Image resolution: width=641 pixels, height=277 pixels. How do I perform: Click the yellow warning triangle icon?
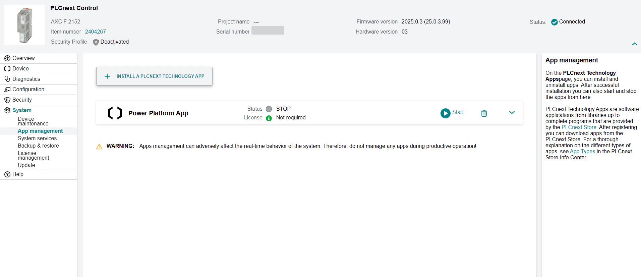coord(99,147)
